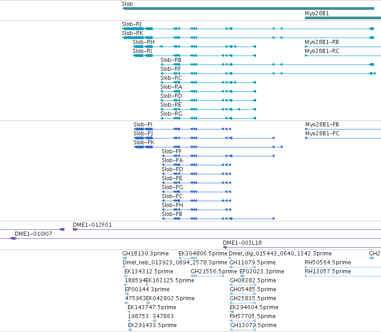Select Dmel_dig_015443_0640_1342.3prime label
The height and width of the screenshot is (332, 381).
click(x=280, y=254)
